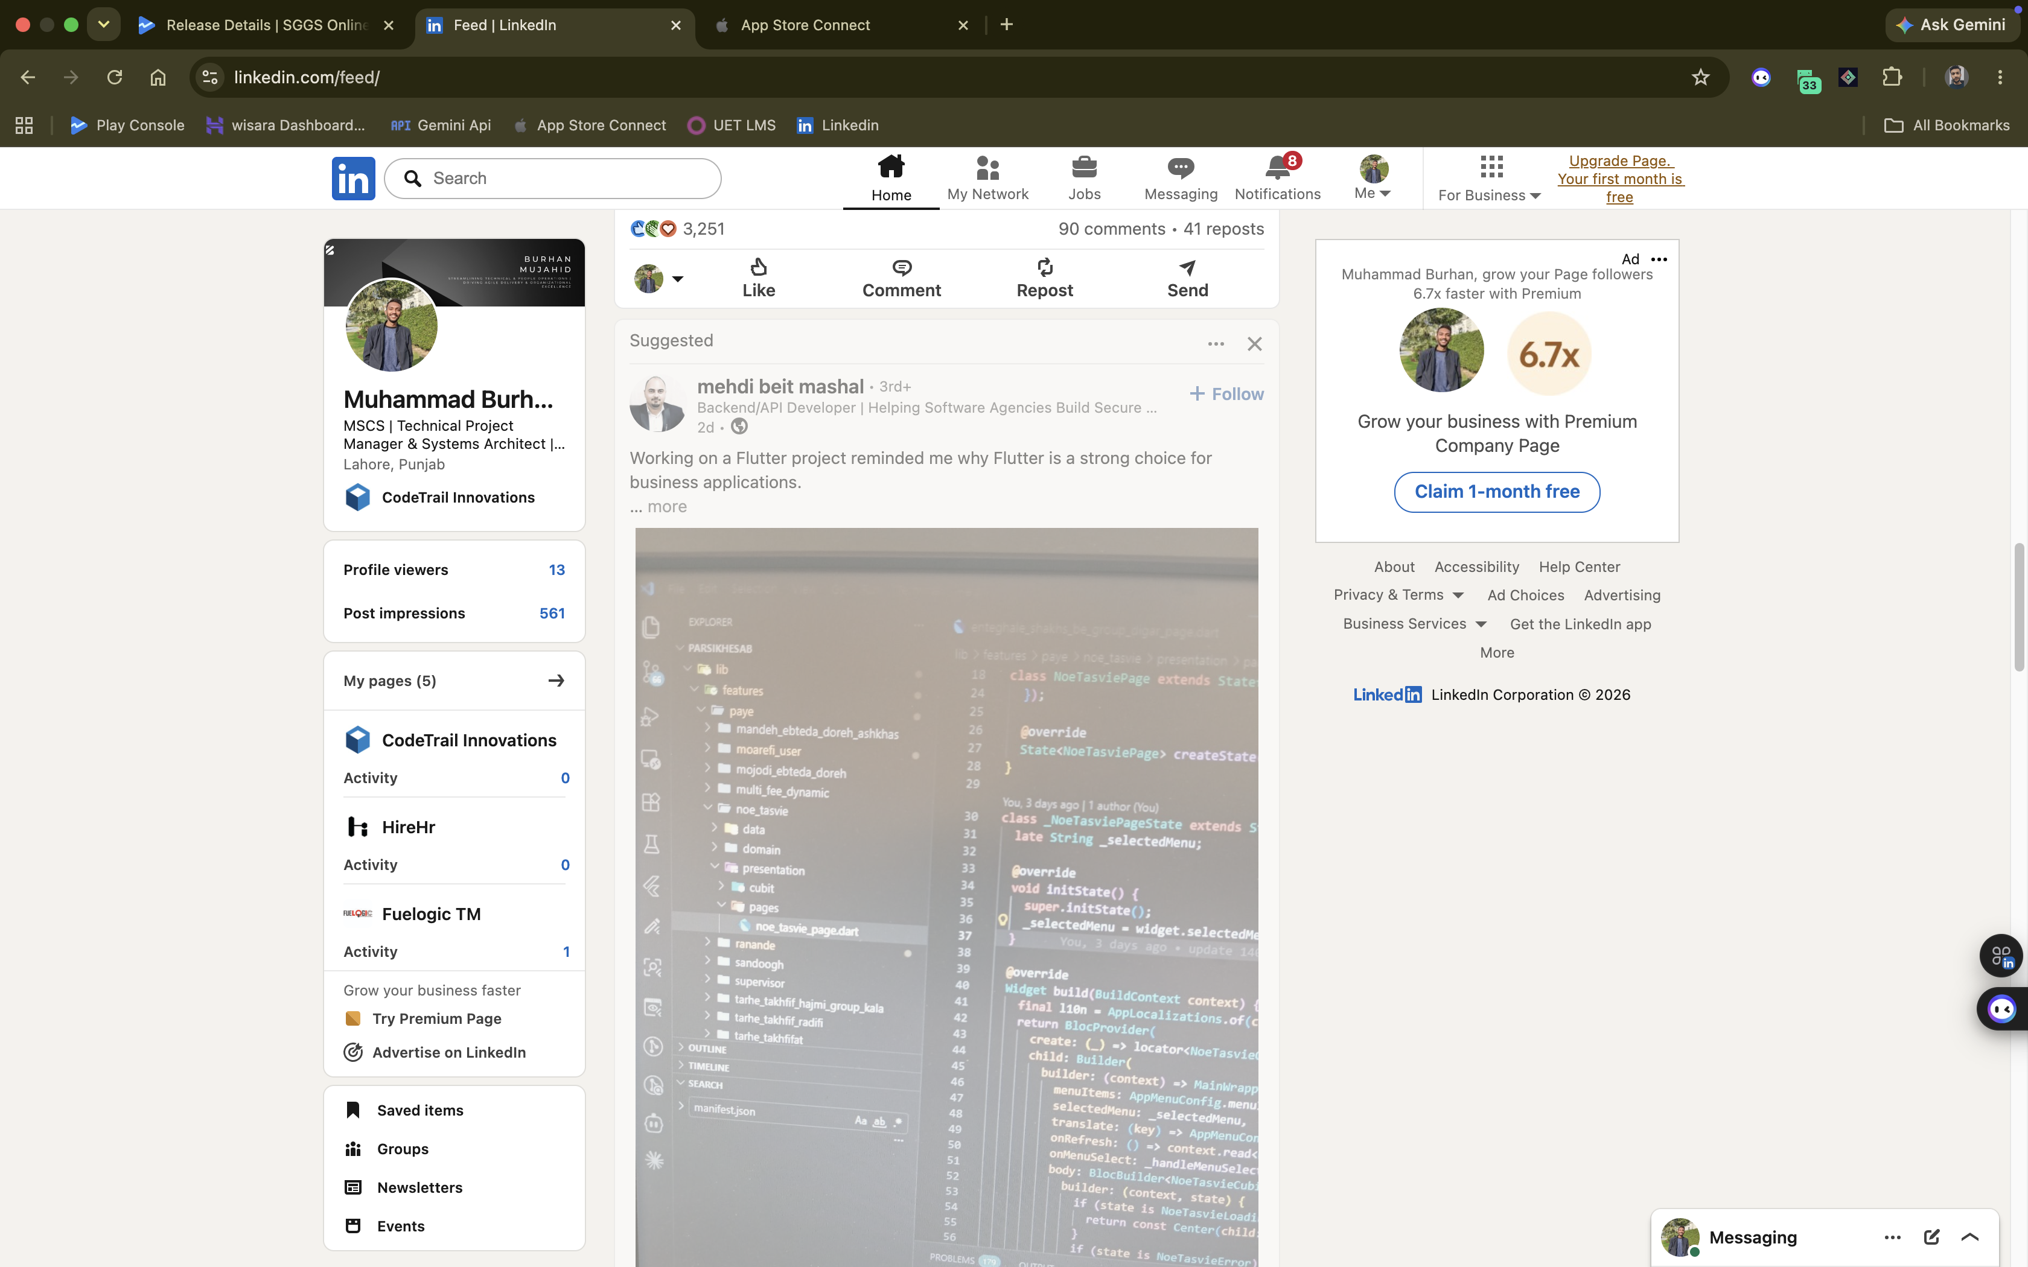
Task: Open Muhammad Burh... profile name
Action: click(448, 399)
